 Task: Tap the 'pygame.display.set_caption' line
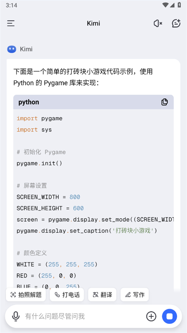click(x=87, y=231)
